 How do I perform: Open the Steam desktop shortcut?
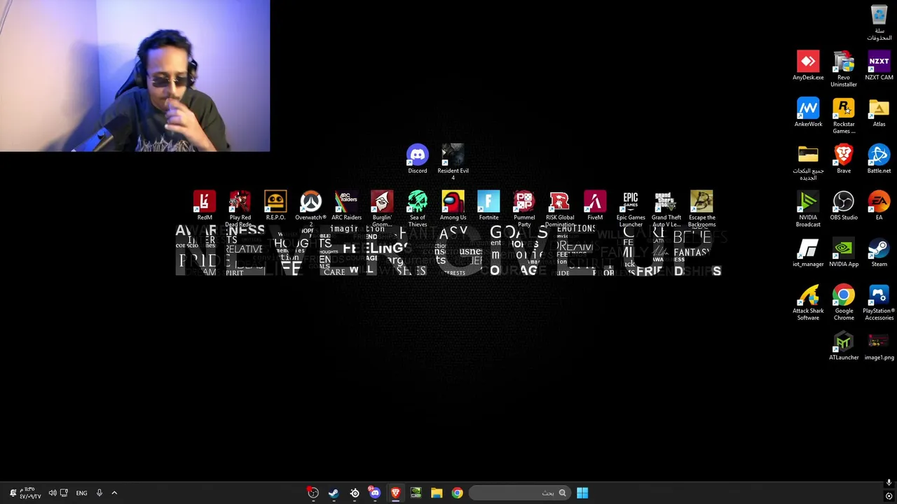point(879,253)
